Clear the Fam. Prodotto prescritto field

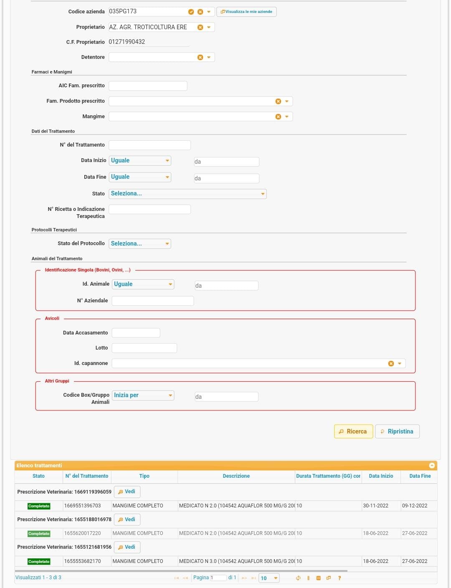278,101
